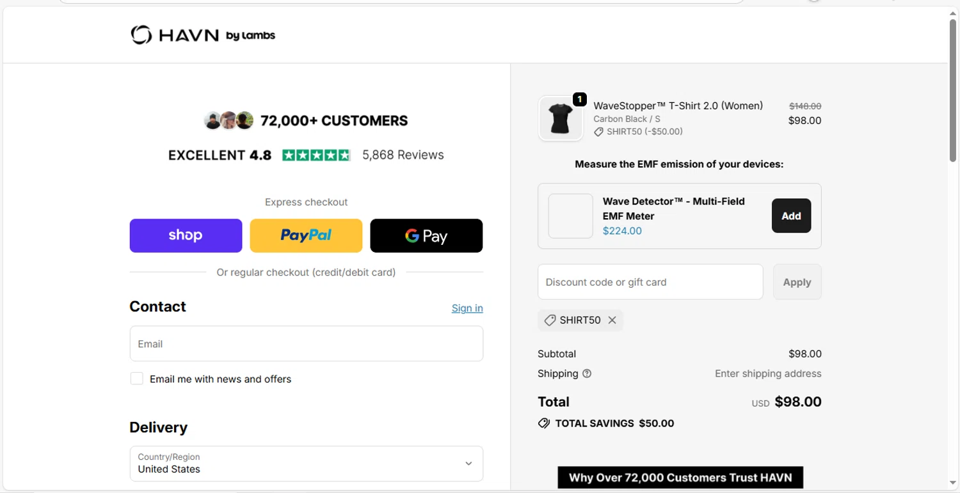Enable Email me with news and offers
The image size is (960, 493).
click(x=136, y=379)
